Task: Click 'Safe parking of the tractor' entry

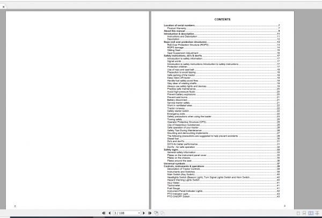Action: pos(181,75)
